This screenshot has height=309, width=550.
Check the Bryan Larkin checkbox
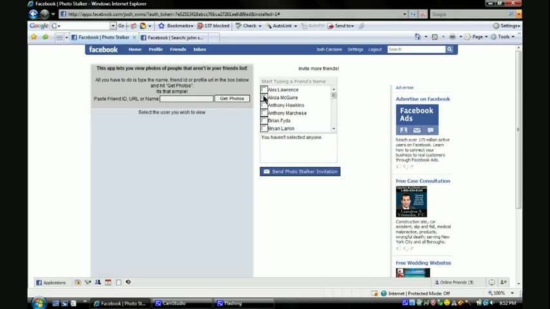pyautogui.click(x=264, y=128)
